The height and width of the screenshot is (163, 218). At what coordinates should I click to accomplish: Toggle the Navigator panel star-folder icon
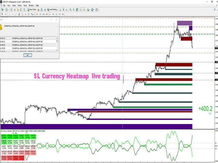click(x=18, y=10)
